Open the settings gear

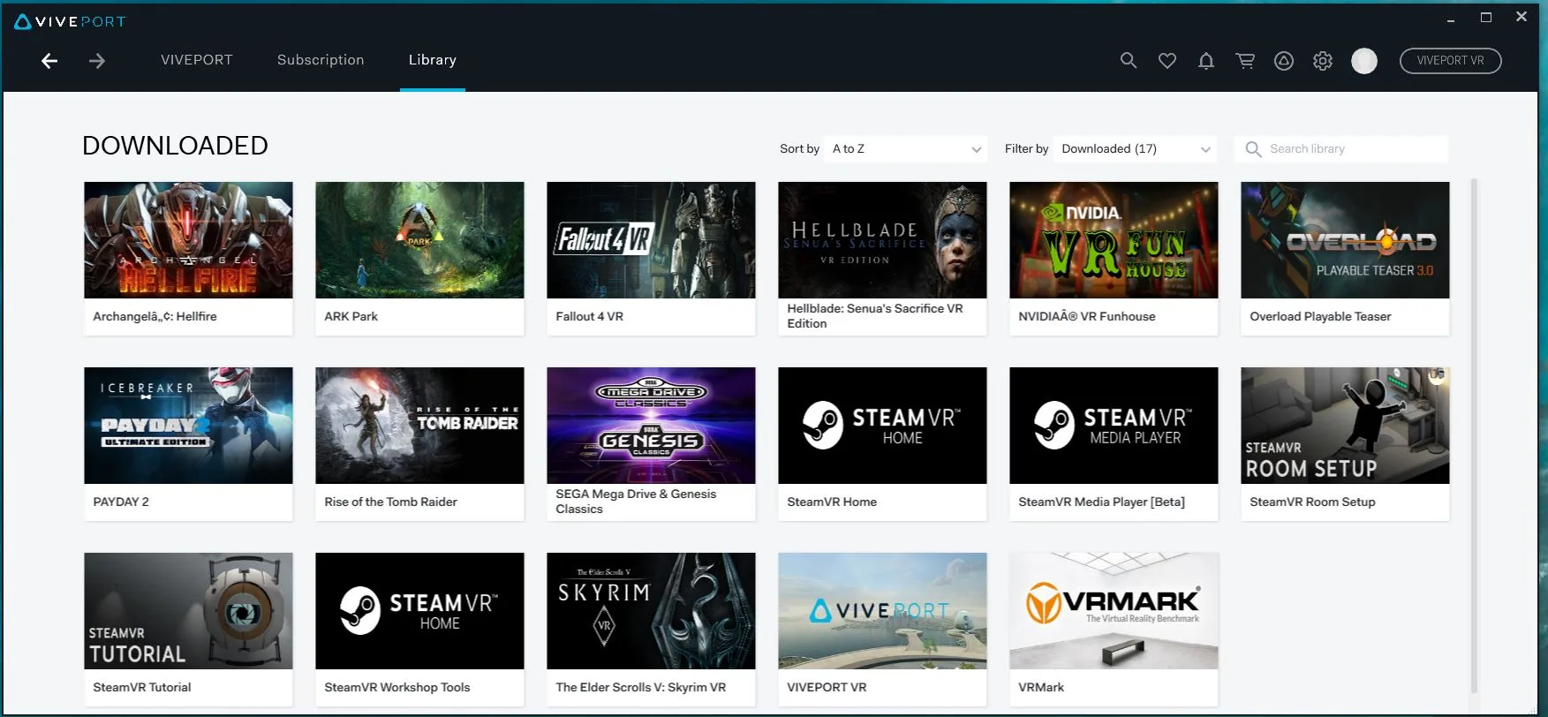coord(1322,60)
